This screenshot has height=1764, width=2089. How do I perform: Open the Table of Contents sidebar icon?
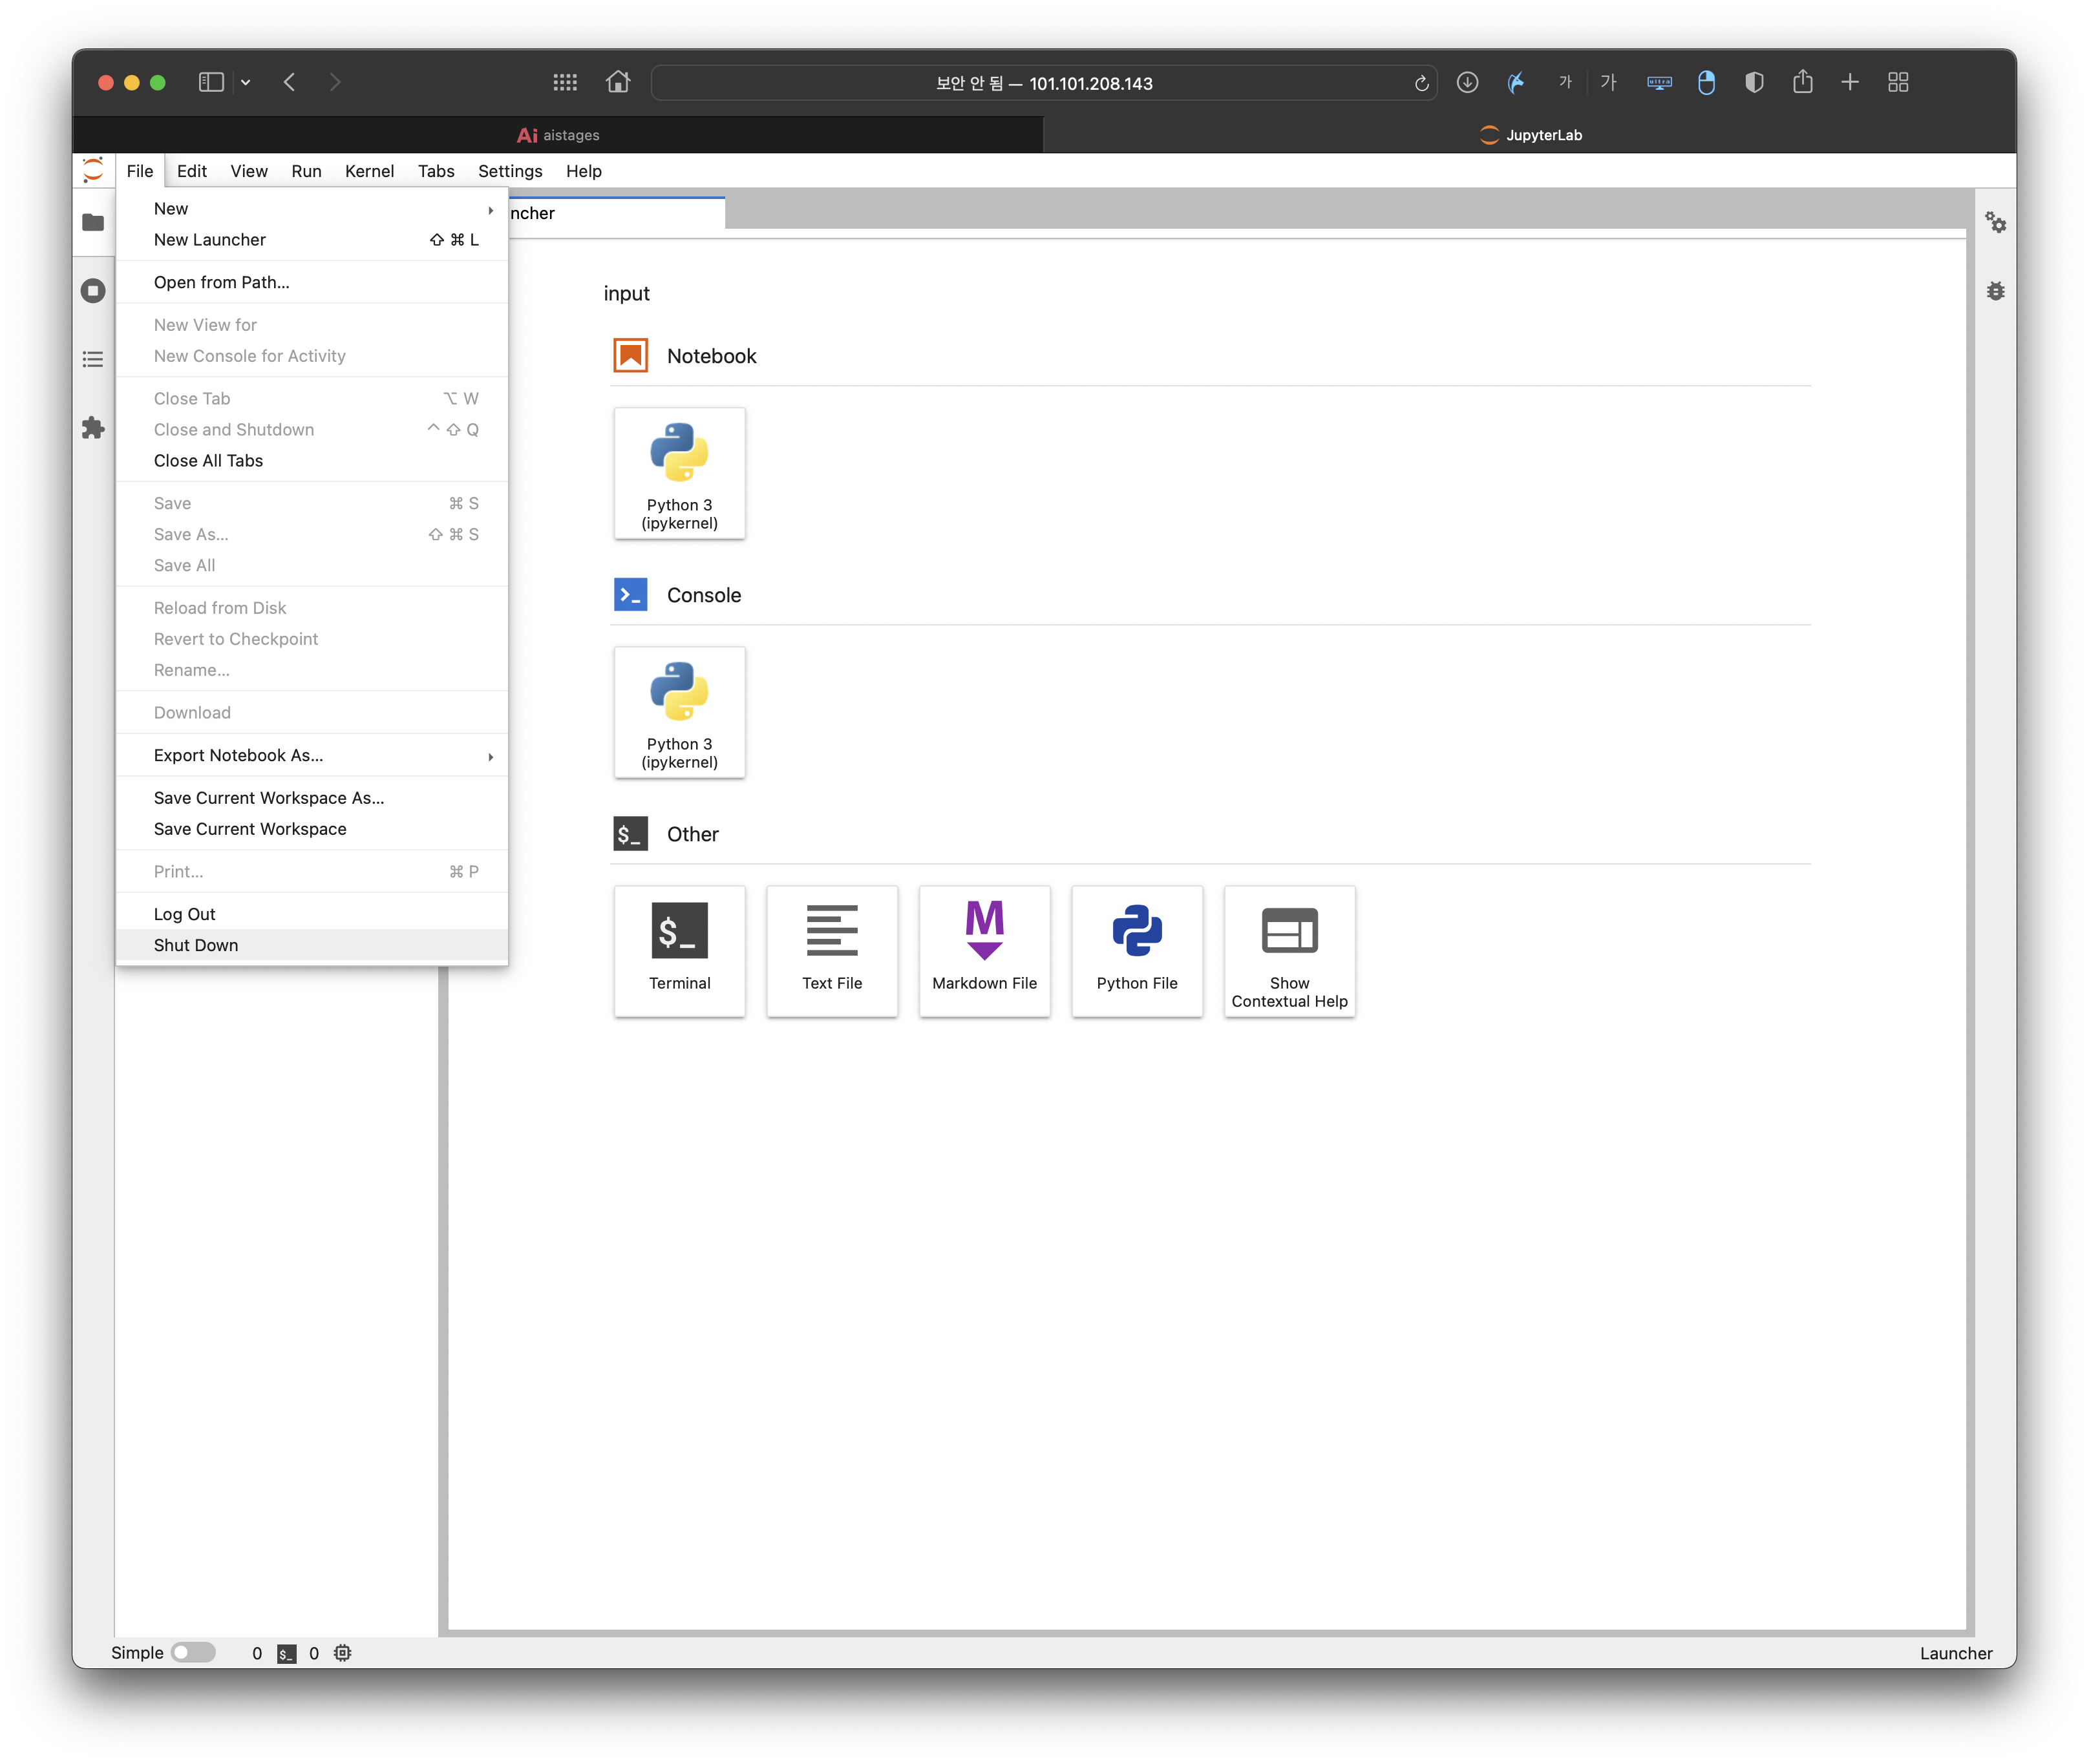93,359
